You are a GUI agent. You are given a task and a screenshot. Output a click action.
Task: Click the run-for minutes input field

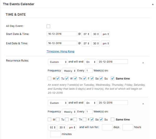click(55, 134)
